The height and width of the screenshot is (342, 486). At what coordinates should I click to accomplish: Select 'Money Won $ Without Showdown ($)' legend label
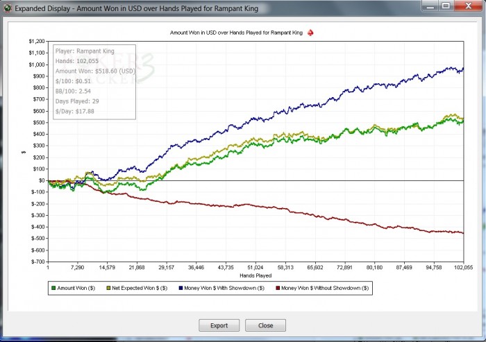point(325,288)
